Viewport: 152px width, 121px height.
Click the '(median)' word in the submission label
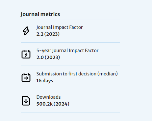(x=108, y=74)
